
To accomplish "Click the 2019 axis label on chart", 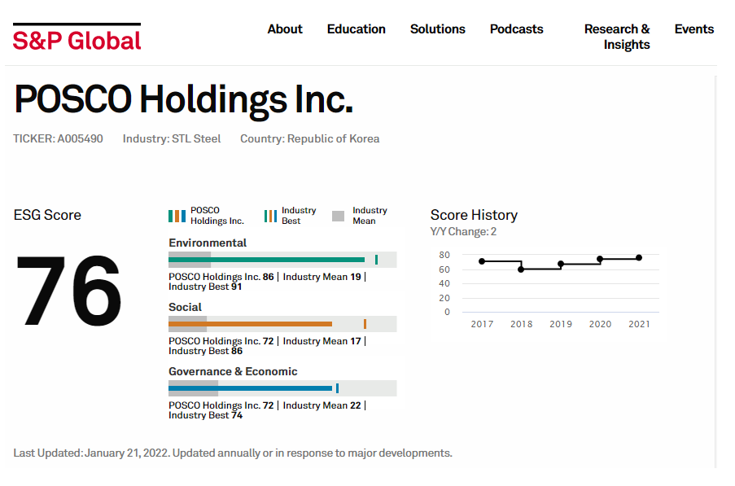I will (561, 324).
